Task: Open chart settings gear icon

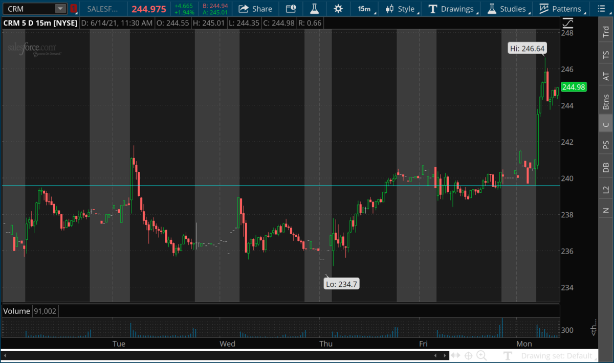Action: point(338,9)
